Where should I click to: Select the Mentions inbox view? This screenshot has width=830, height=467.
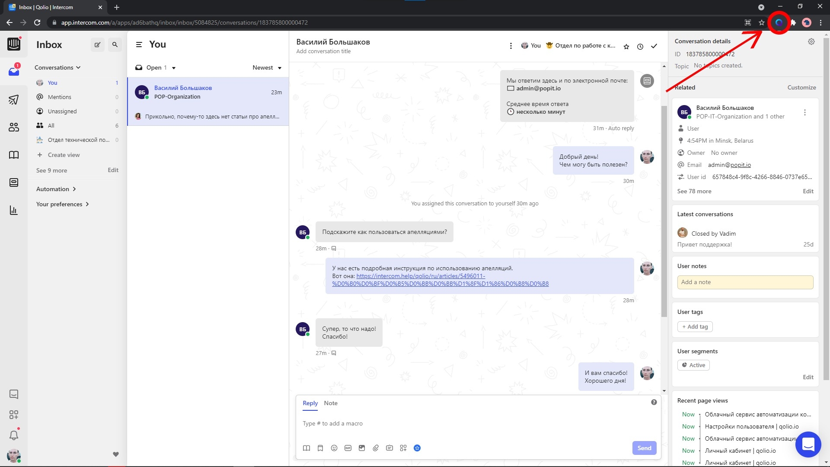60,97
